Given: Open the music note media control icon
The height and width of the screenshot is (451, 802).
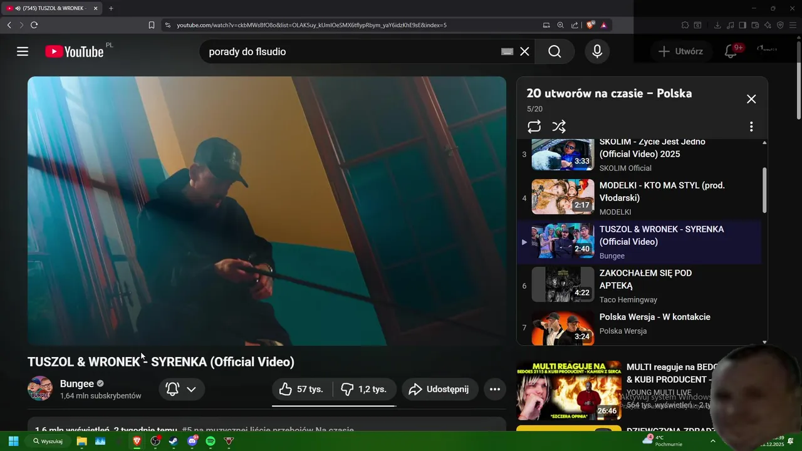Looking at the screenshot, I should 730,25.
